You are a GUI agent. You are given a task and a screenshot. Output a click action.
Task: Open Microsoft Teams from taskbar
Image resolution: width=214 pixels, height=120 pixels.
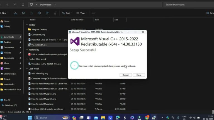[x=88, y=117]
